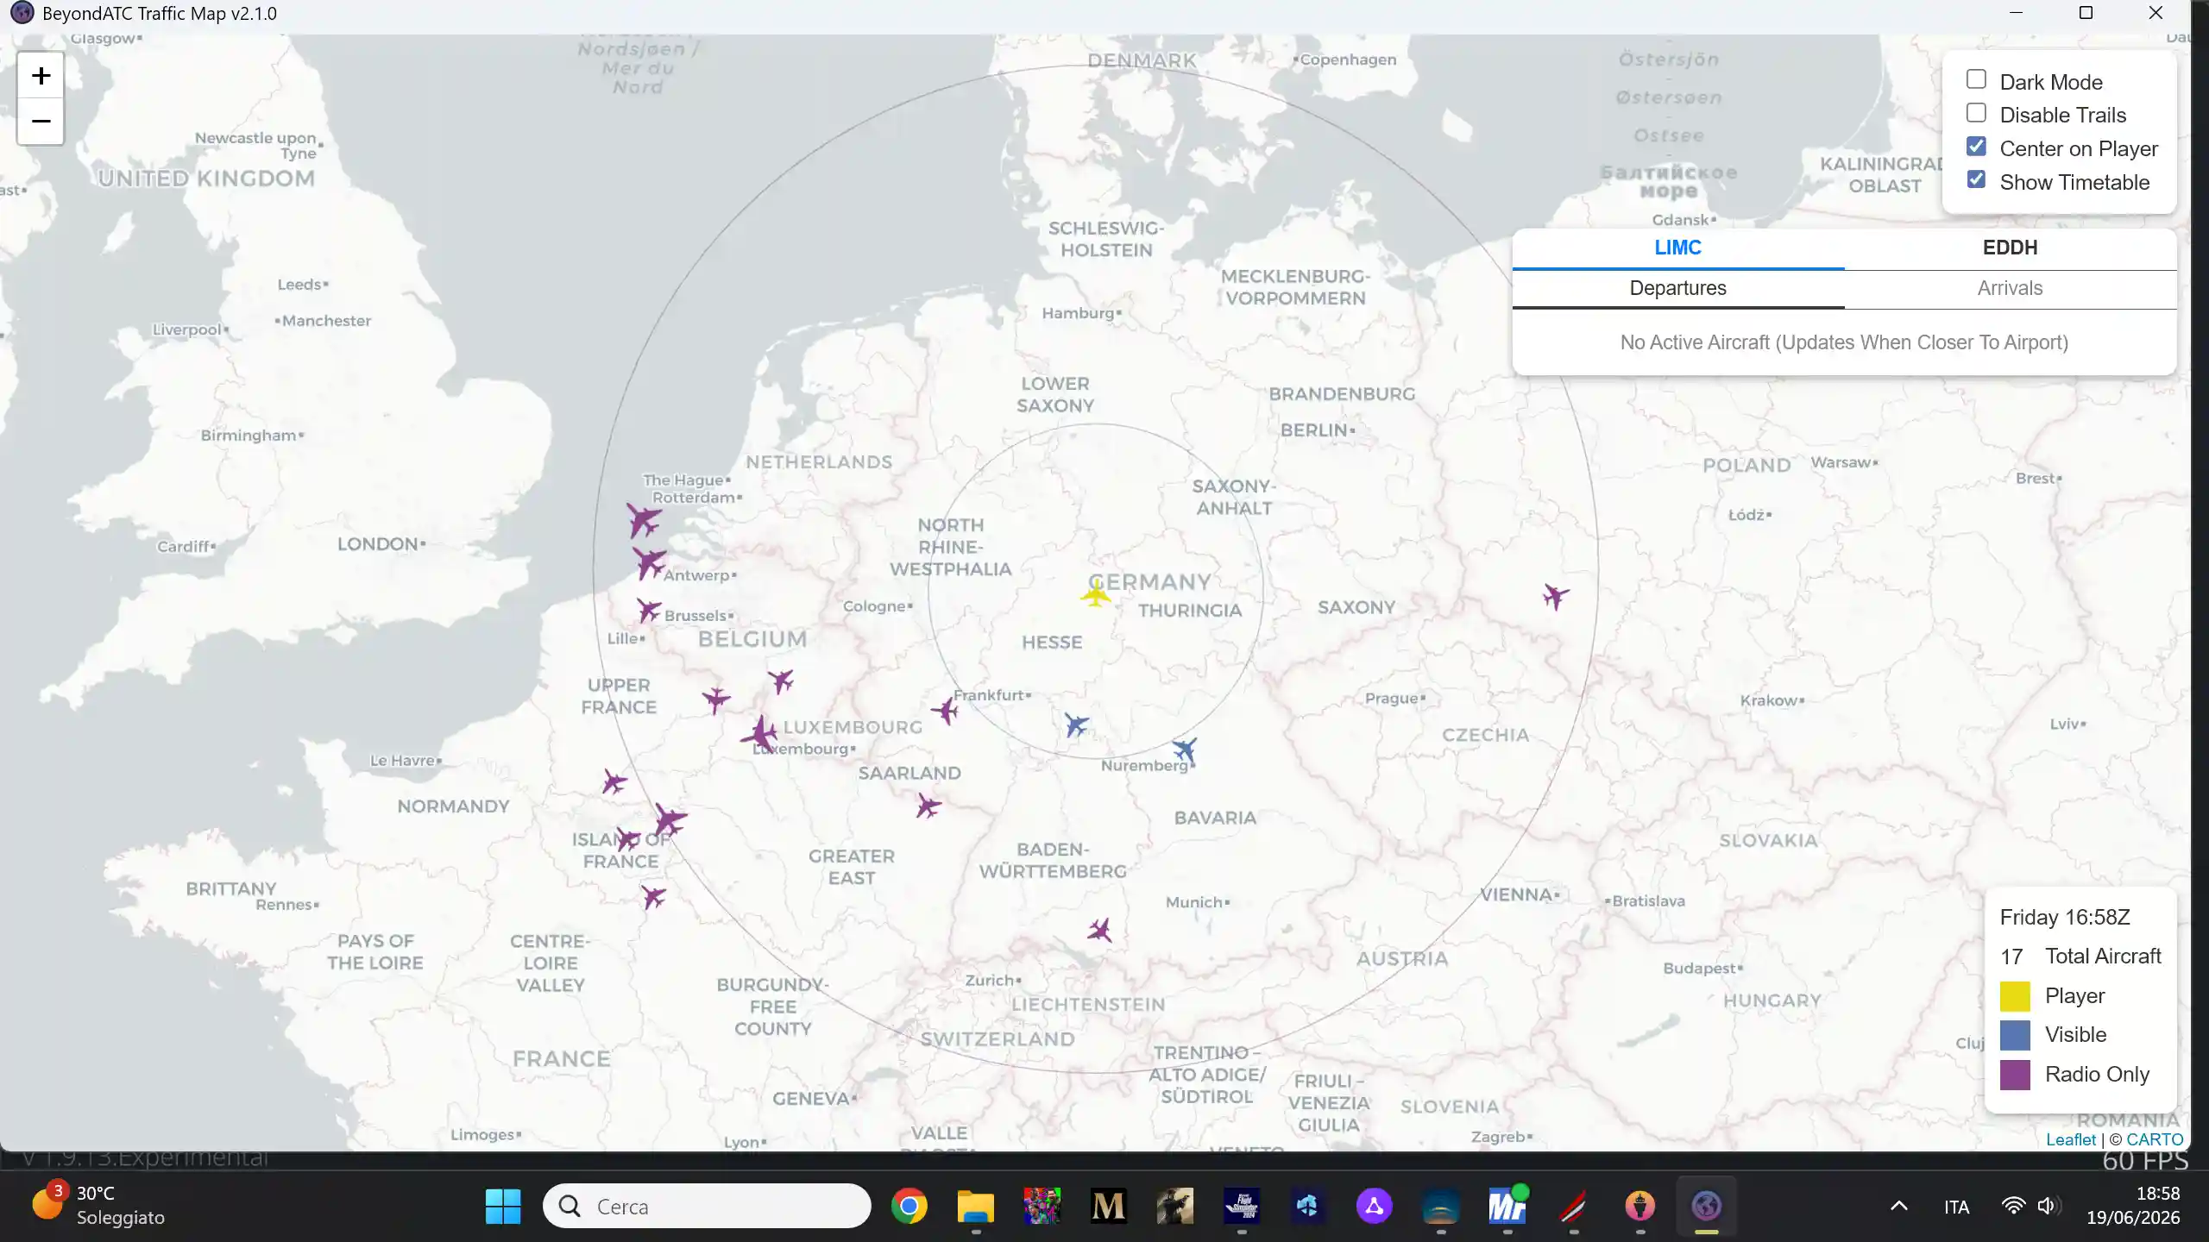Open File Explorer from the taskbar
Viewport: 2209px width, 1242px height.
pos(976,1206)
